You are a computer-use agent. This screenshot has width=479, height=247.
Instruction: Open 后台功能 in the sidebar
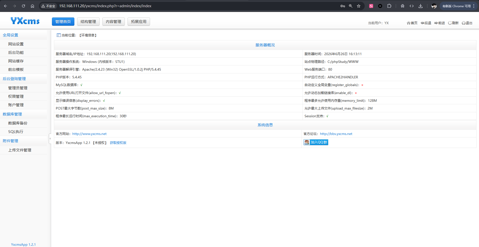pyautogui.click(x=16, y=53)
